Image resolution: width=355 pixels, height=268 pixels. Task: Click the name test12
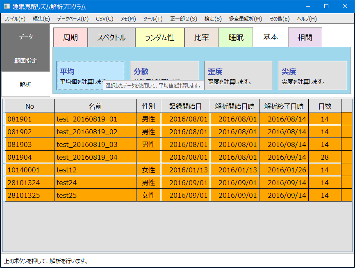point(96,170)
